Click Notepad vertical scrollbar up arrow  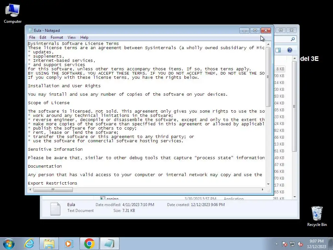point(268,44)
